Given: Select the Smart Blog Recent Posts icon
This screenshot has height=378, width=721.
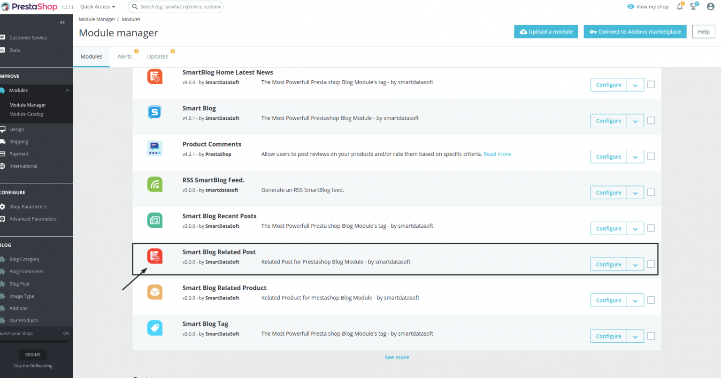Looking at the screenshot, I should pyautogui.click(x=154, y=220).
